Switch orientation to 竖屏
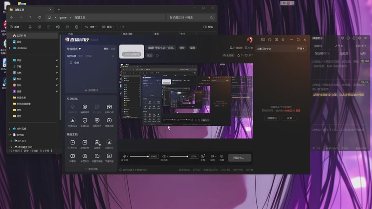The image size is (372, 209). tap(113, 49)
